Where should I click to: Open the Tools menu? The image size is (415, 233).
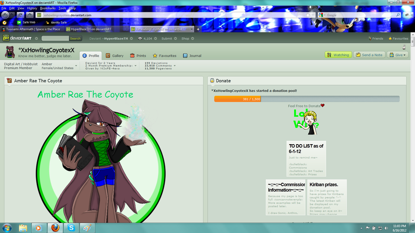click(62, 8)
